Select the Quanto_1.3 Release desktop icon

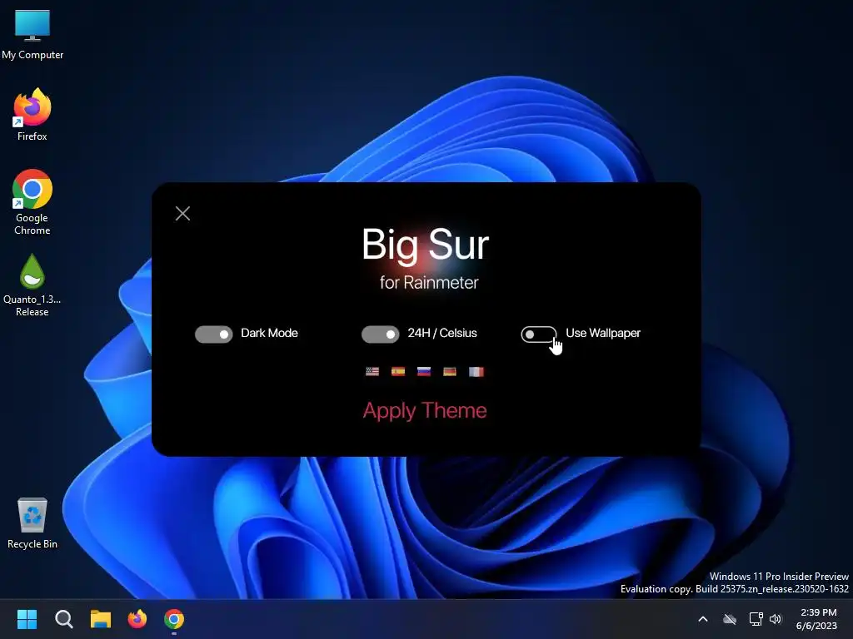point(32,285)
